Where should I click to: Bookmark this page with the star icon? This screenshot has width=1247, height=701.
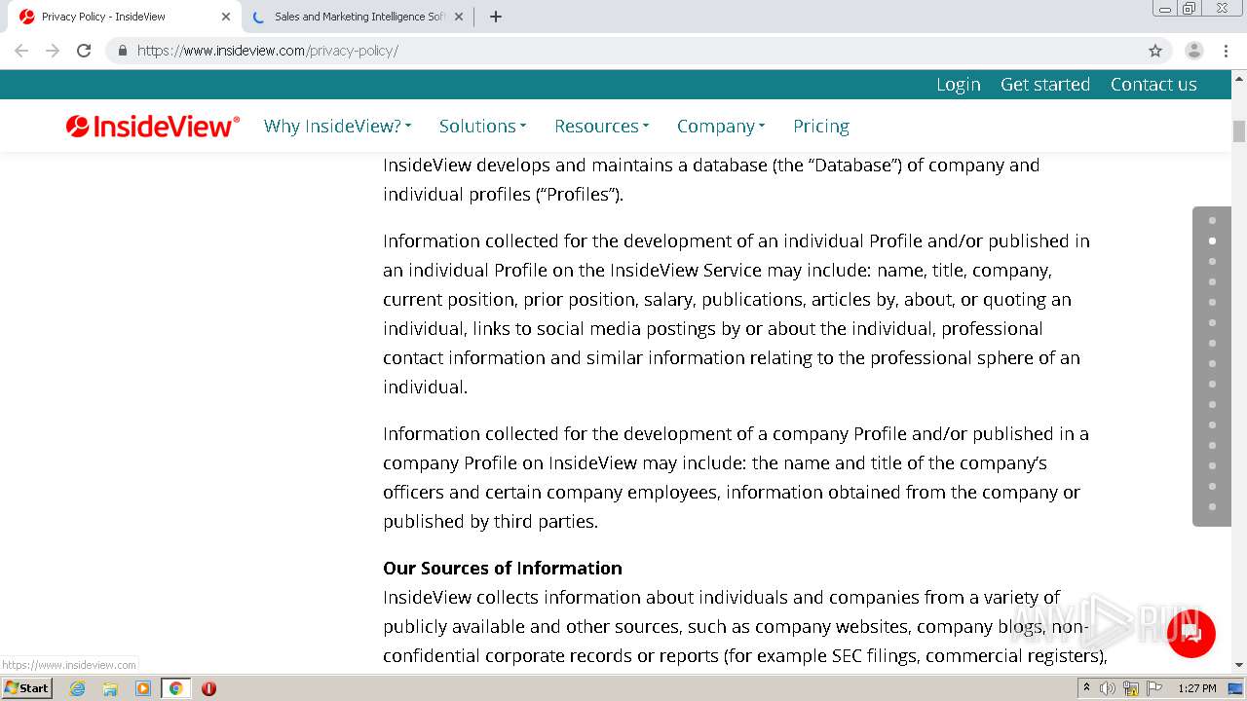1155,51
